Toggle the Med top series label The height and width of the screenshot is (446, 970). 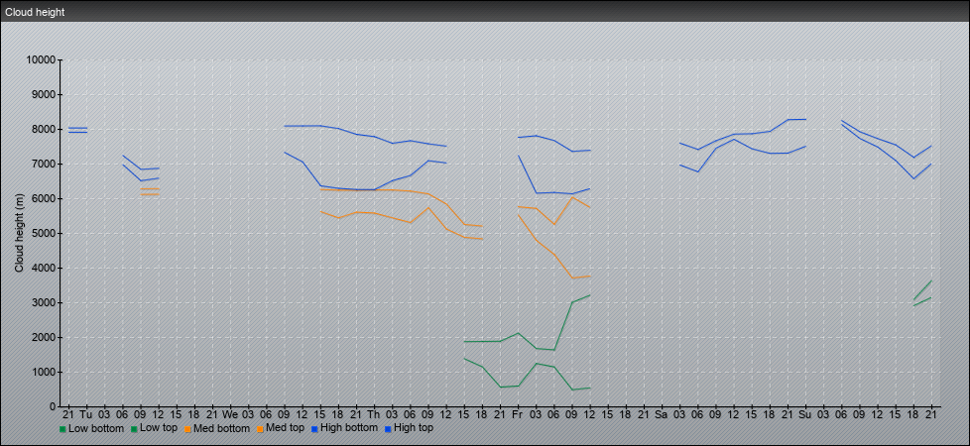pyautogui.click(x=286, y=428)
